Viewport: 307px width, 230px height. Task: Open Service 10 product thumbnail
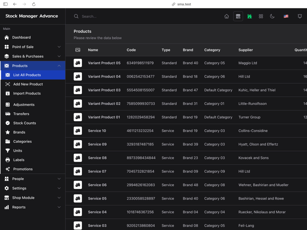click(x=78, y=131)
